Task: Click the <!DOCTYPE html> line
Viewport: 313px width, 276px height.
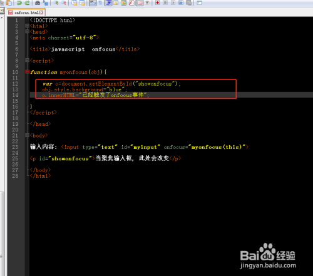Action: (53, 20)
